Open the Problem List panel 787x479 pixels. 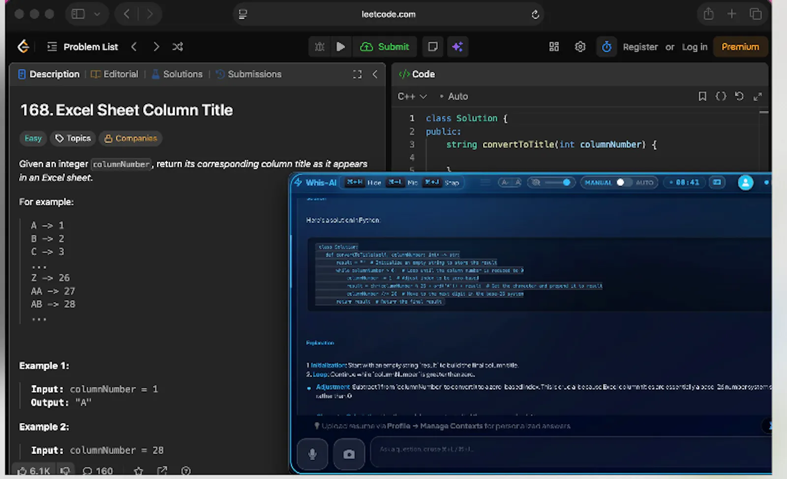(83, 47)
